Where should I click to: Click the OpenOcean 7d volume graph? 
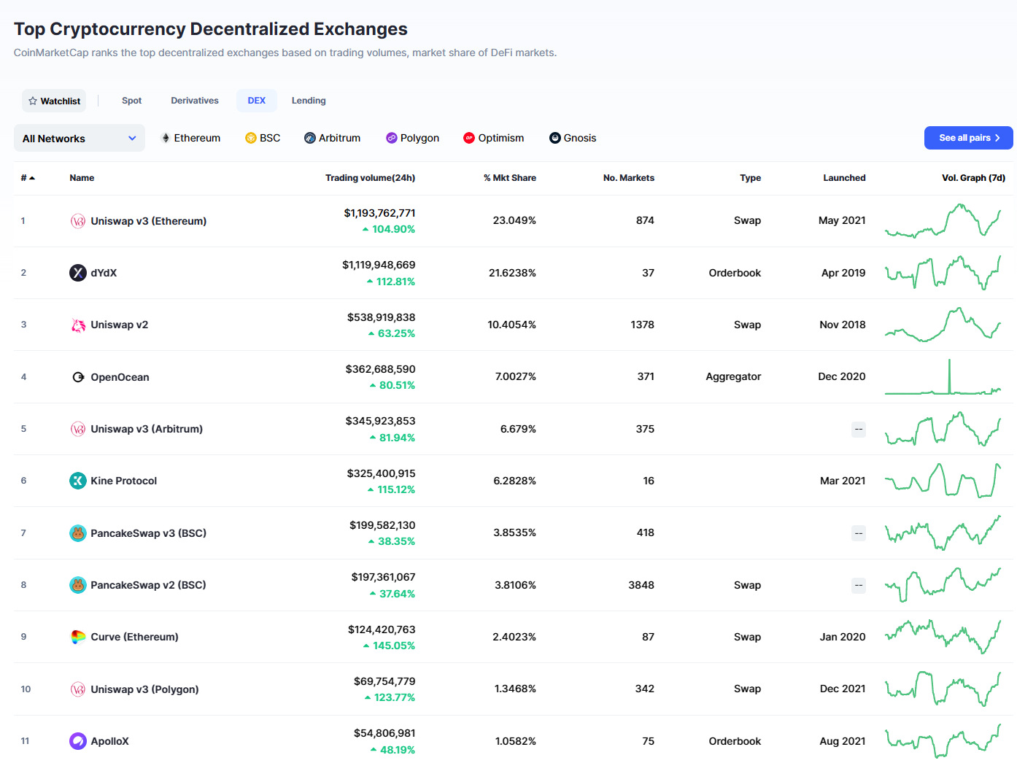pyautogui.click(x=943, y=377)
